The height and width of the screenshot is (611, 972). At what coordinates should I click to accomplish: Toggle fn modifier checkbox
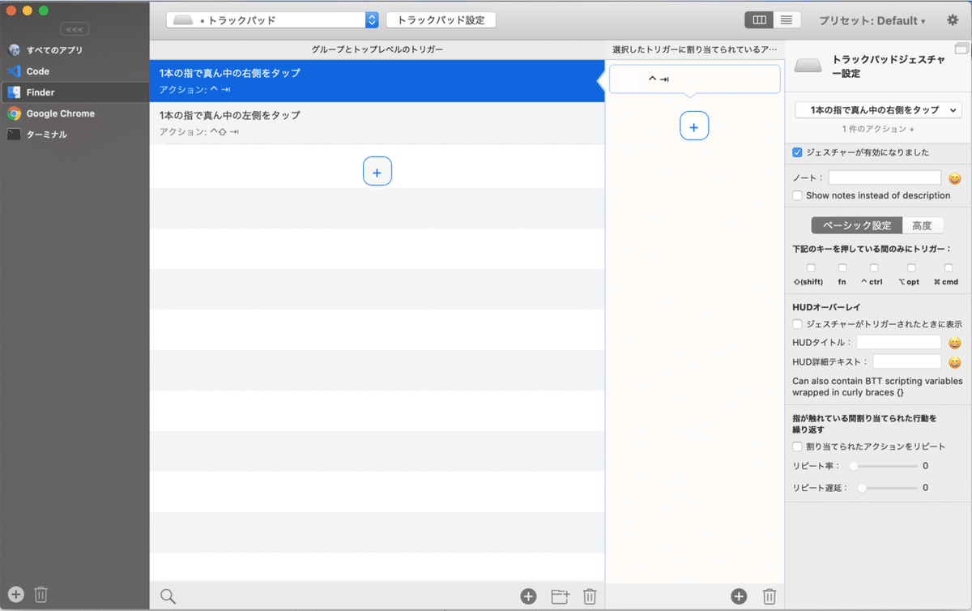(842, 267)
